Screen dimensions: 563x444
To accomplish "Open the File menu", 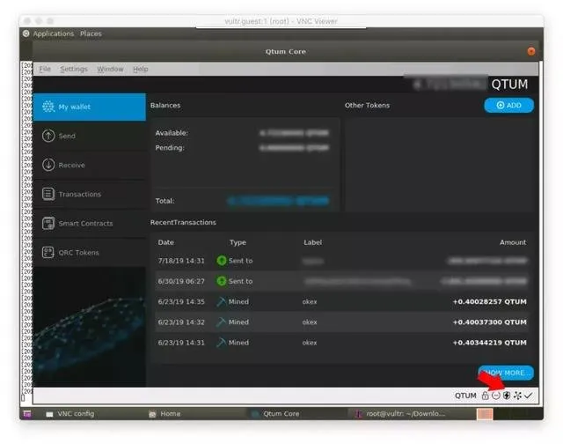I will [45, 69].
